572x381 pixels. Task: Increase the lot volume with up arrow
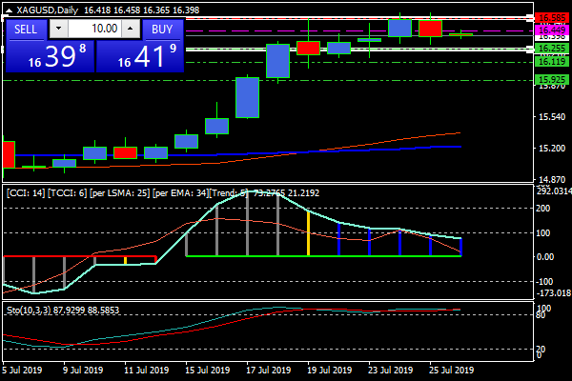coord(131,29)
